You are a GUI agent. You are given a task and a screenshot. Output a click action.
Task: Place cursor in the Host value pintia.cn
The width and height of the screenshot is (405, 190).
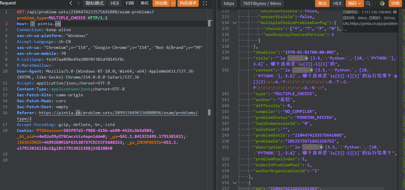pos(49,24)
